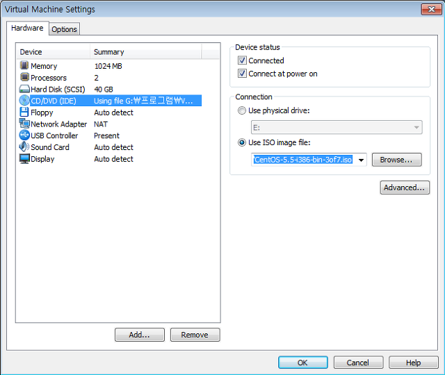Select the Floppy device label
This screenshot has width=445, height=375.
coord(42,112)
